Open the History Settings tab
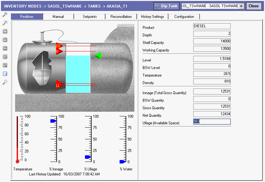This screenshot has height=182, width=265. (x=152, y=17)
